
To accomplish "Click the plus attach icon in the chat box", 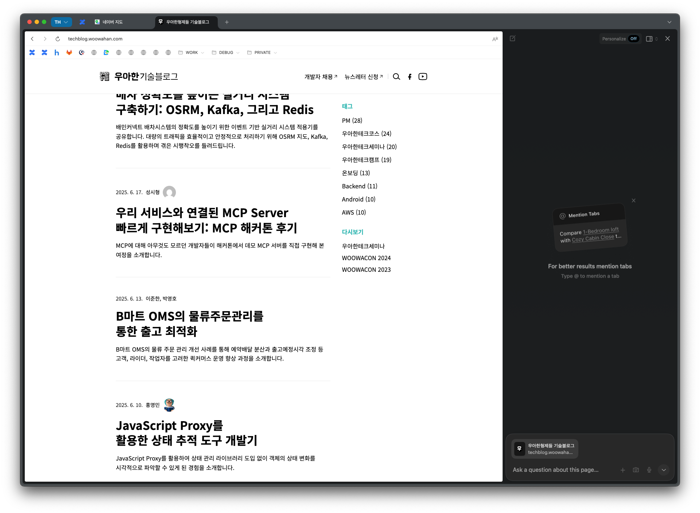I will 623,470.
